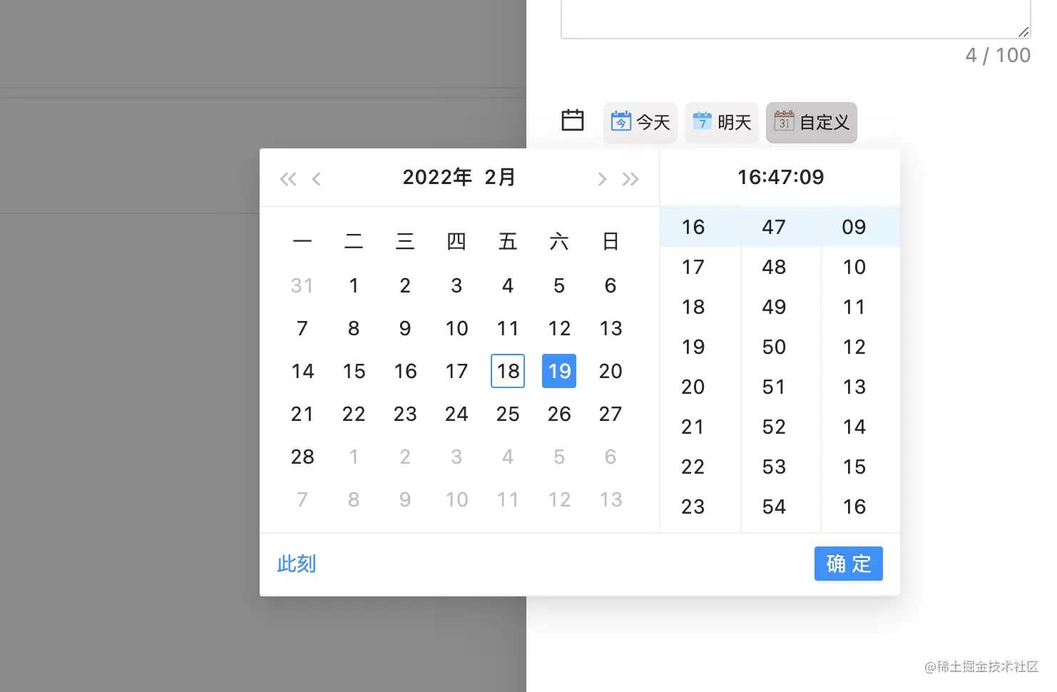
Task: Select hour 17 in the hour column
Action: coord(700,267)
